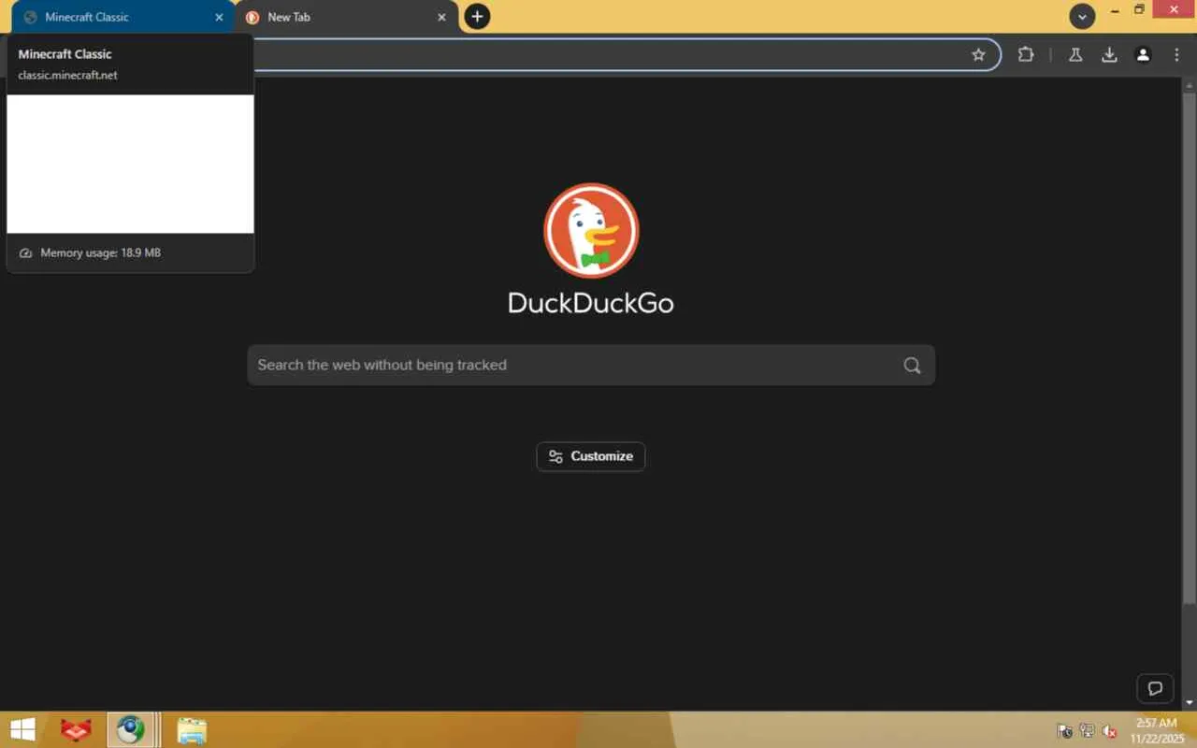Restore down the browser window
The width and height of the screenshot is (1197, 748).
[x=1139, y=10]
